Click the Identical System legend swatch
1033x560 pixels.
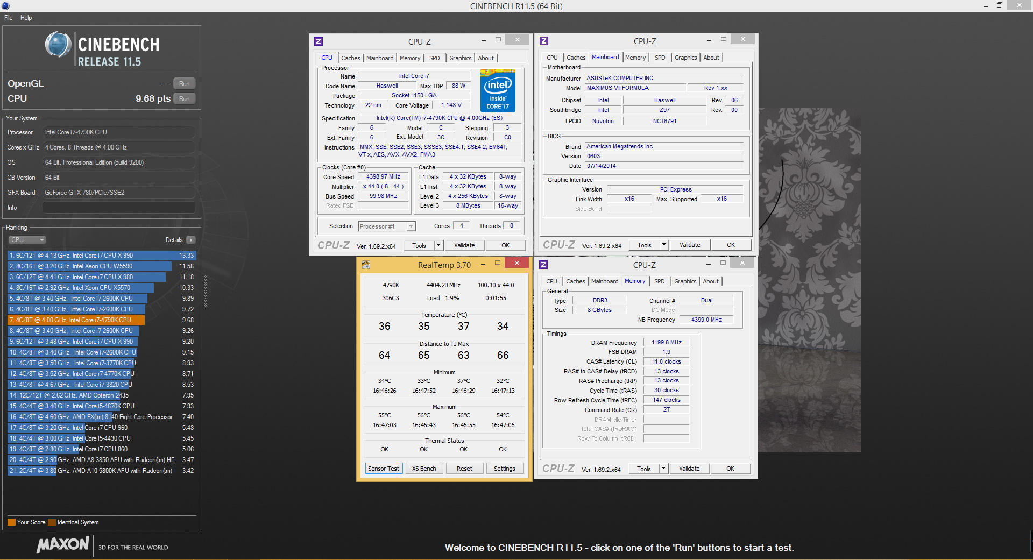click(x=52, y=522)
